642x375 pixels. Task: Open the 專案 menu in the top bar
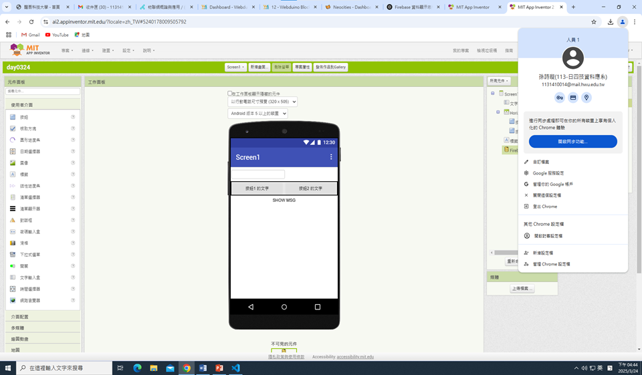pyautogui.click(x=67, y=51)
